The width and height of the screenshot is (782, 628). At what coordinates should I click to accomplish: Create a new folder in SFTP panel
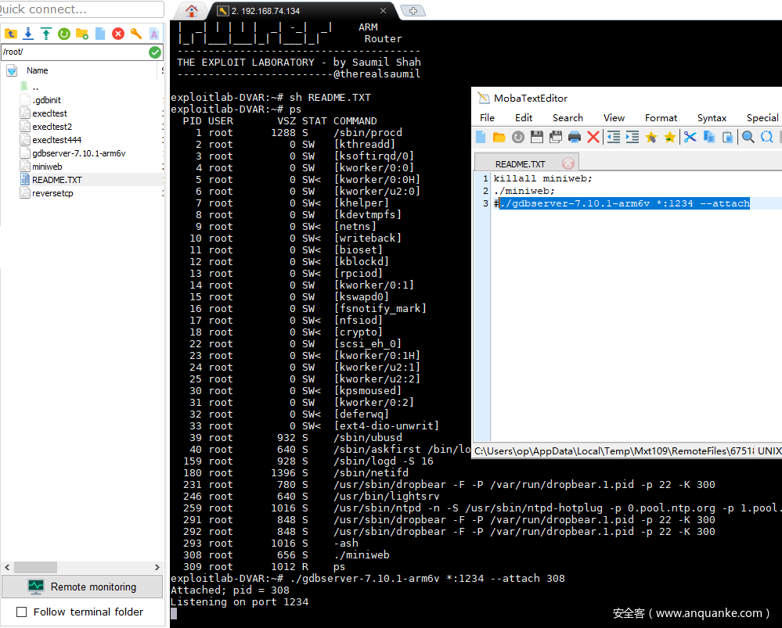tap(81, 34)
